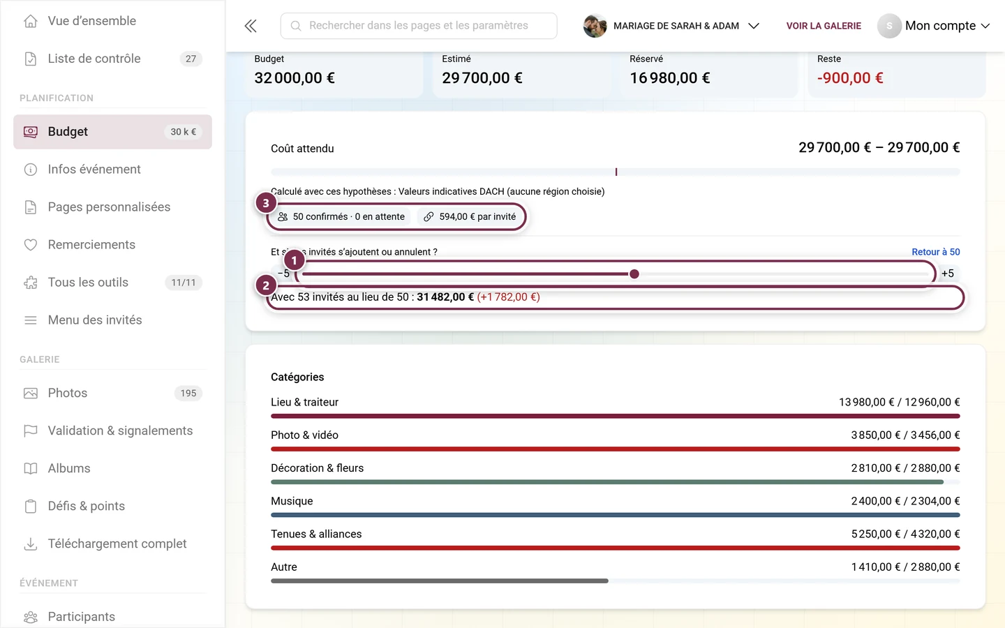1005x628 pixels.
Task: Click the −5 guests button
Action: click(x=283, y=274)
